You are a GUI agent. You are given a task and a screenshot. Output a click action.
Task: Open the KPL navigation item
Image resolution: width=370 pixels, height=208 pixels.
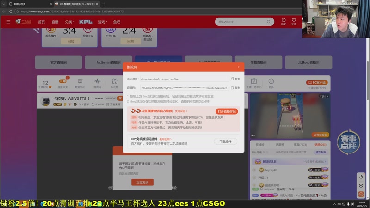tap(86, 22)
